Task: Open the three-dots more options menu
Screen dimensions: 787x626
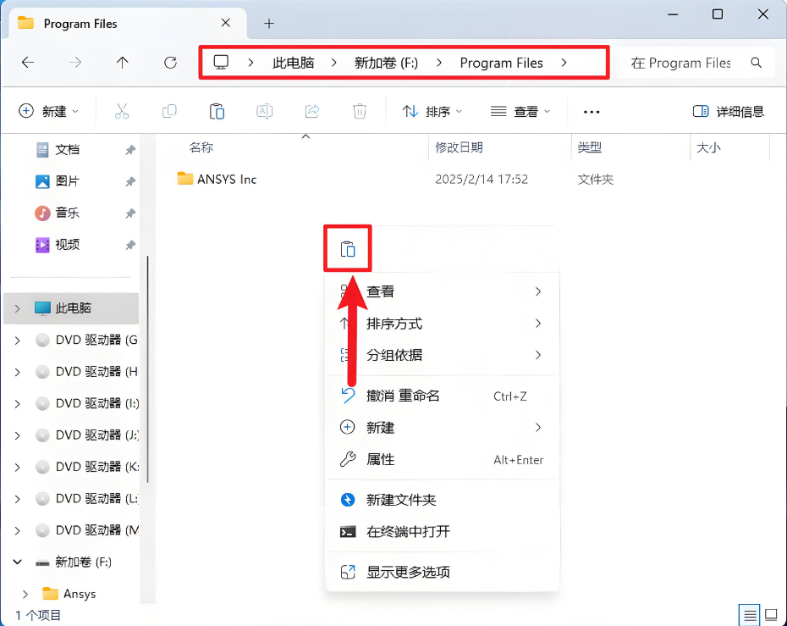Action: click(x=592, y=112)
